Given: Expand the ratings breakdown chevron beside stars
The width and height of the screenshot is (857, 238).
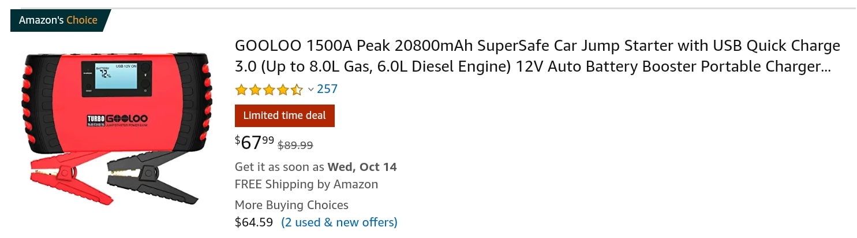Looking at the screenshot, I should tap(310, 90).
